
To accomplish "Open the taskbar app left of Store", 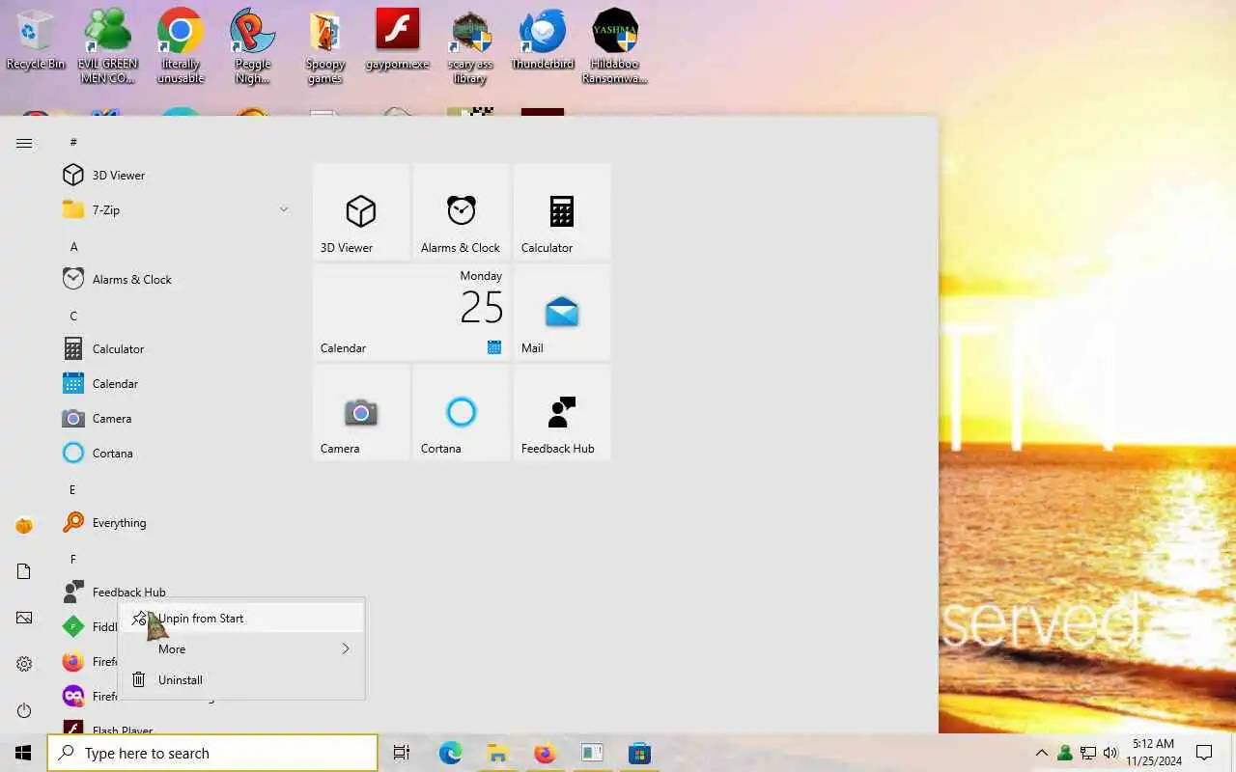I will tap(592, 753).
